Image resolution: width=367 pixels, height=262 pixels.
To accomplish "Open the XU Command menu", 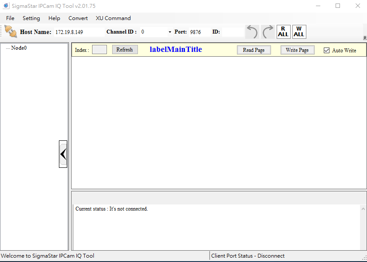I will click(113, 18).
